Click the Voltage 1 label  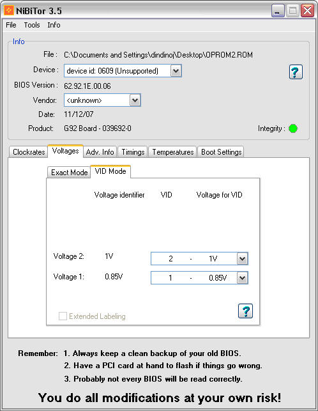pyautogui.click(x=68, y=277)
